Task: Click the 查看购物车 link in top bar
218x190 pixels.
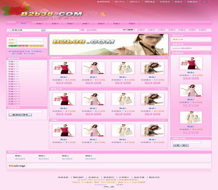Action: pos(103,2)
